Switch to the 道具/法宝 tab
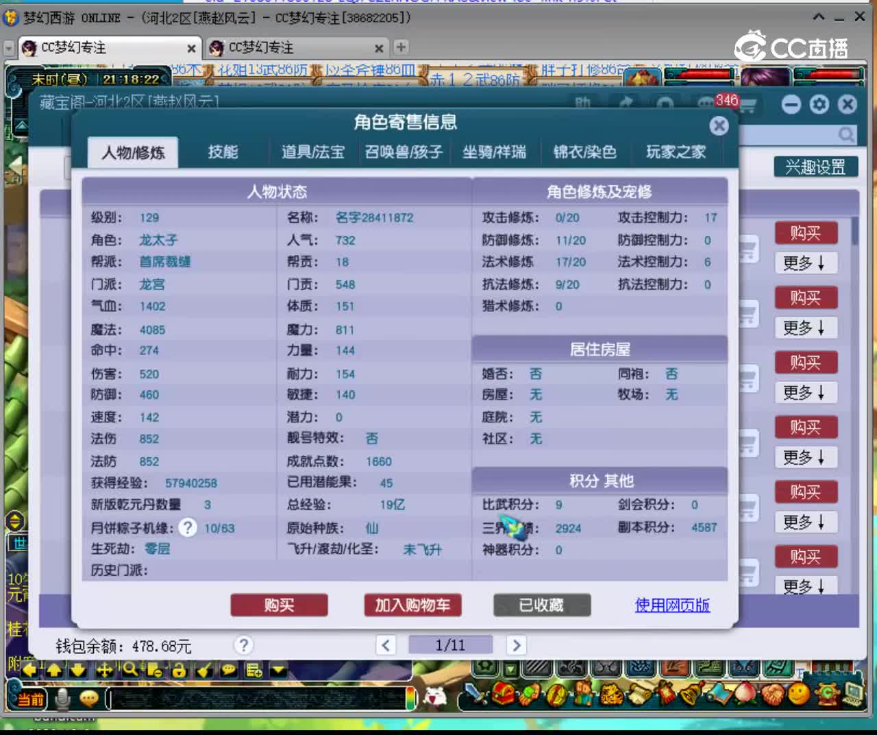This screenshot has width=877, height=735. (313, 152)
